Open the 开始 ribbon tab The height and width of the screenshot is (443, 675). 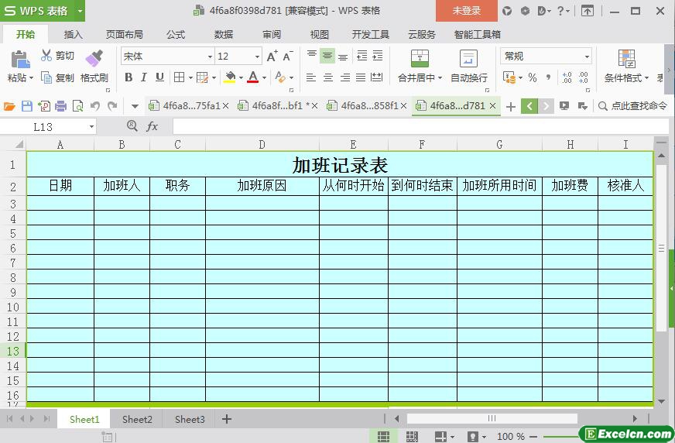pos(26,34)
